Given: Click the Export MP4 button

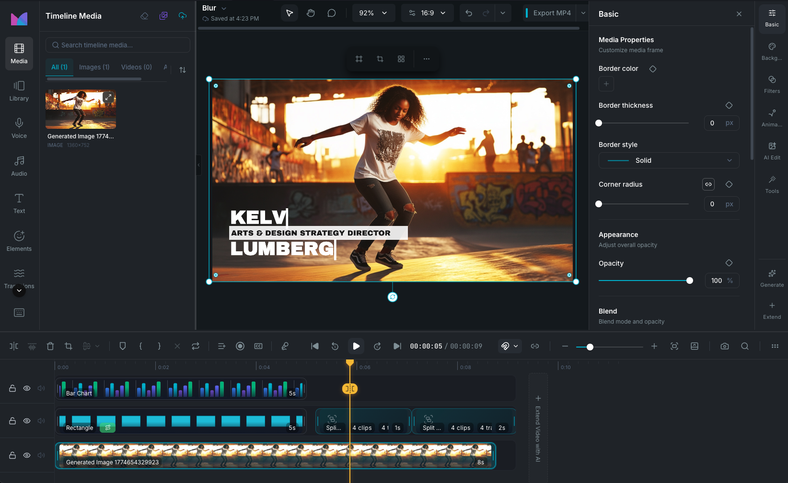Looking at the screenshot, I should 552,13.
